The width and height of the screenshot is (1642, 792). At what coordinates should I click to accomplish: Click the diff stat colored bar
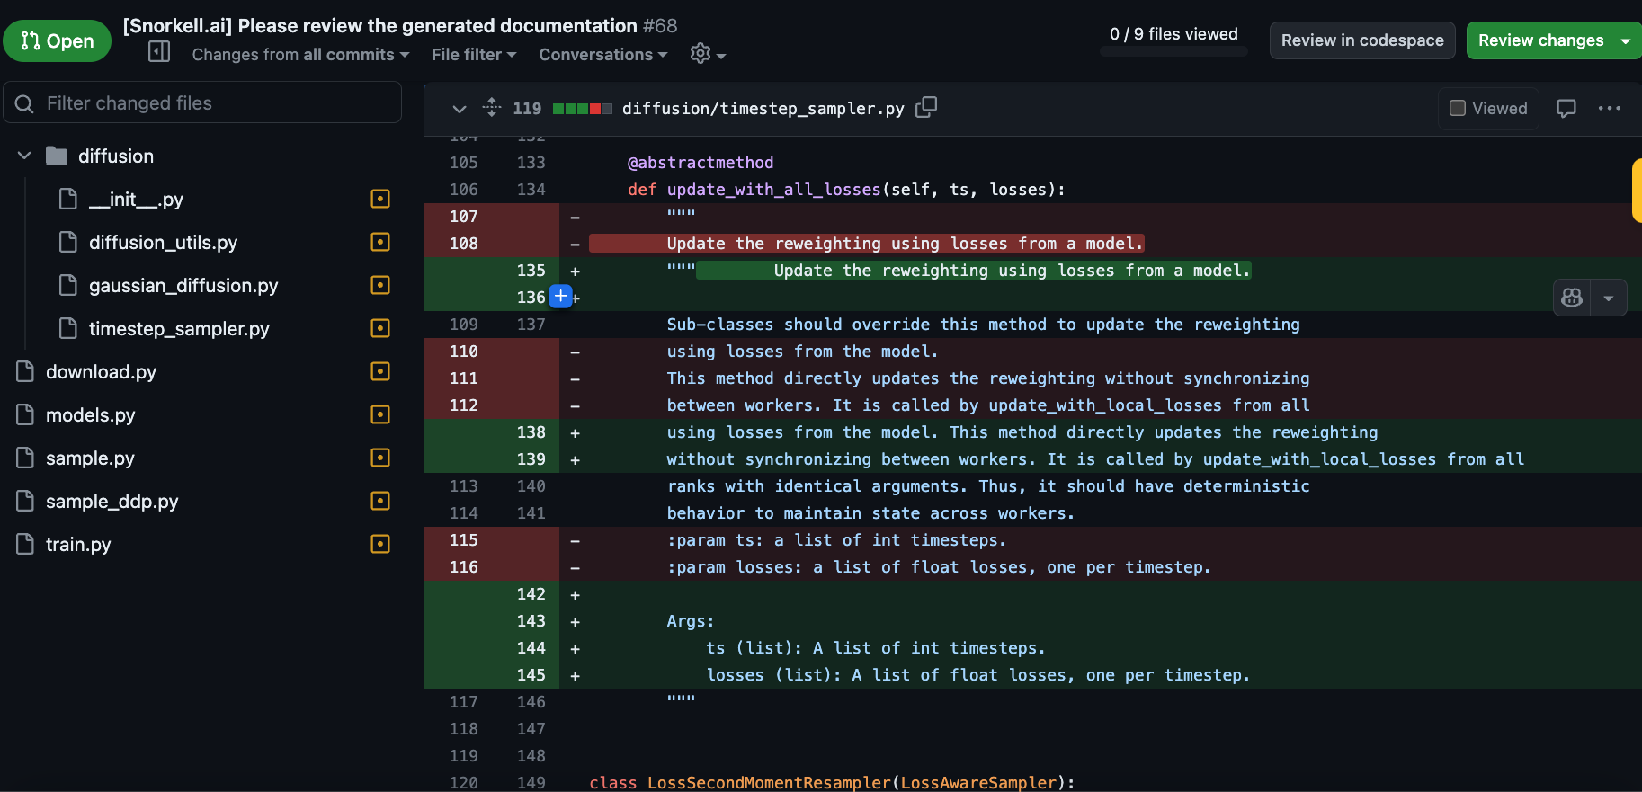[582, 109]
